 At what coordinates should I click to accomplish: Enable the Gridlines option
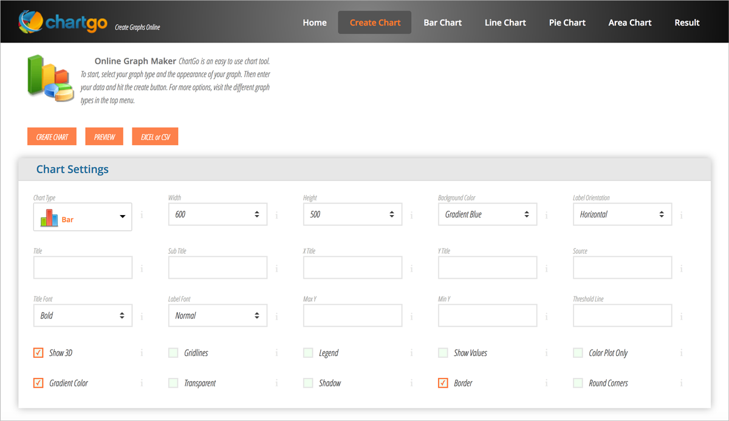click(x=173, y=352)
